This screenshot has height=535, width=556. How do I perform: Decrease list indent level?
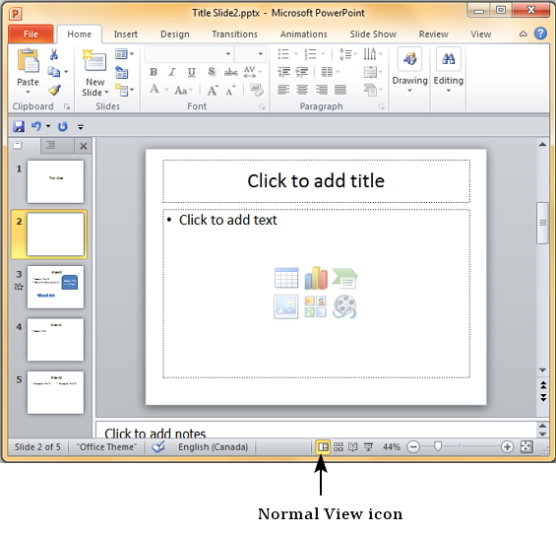click(283, 72)
